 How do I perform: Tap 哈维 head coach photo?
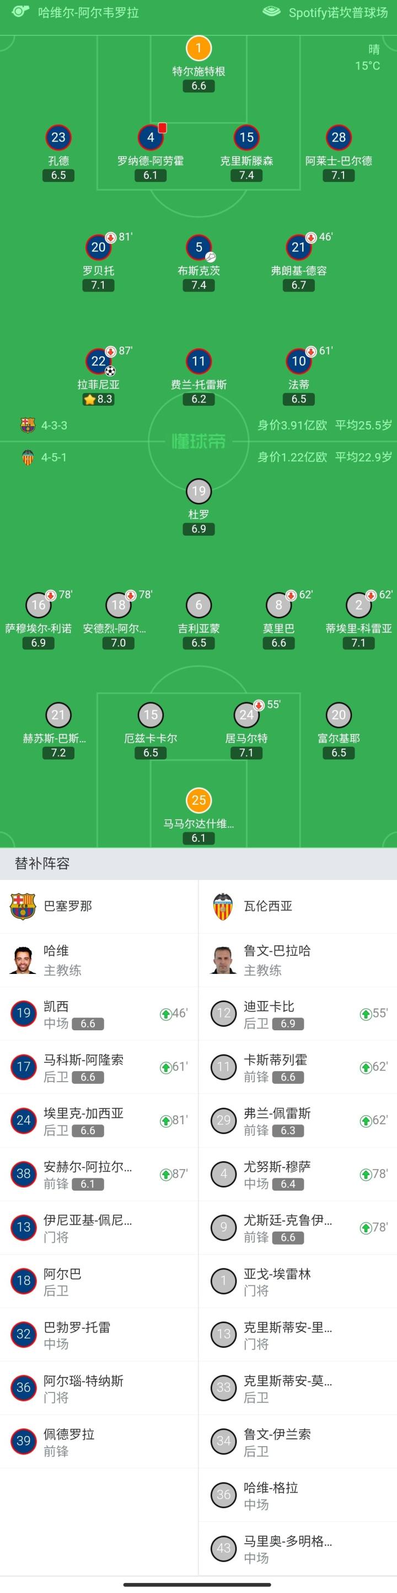[23, 960]
